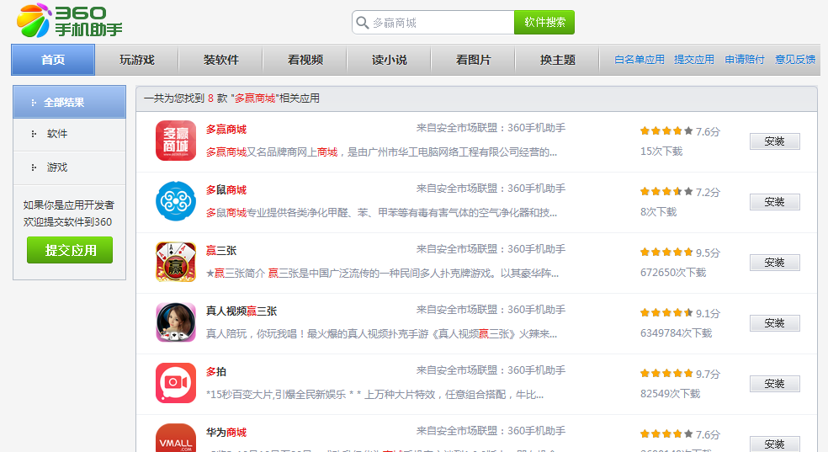828x452 pixels.
Task: Click the star rating for 多赢商城
Action: click(666, 131)
